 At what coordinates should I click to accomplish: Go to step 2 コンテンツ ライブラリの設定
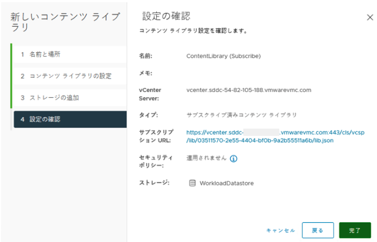click(x=70, y=76)
